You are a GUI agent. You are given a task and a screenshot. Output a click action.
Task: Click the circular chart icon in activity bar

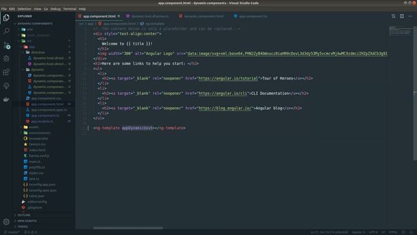click(x=6, y=86)
